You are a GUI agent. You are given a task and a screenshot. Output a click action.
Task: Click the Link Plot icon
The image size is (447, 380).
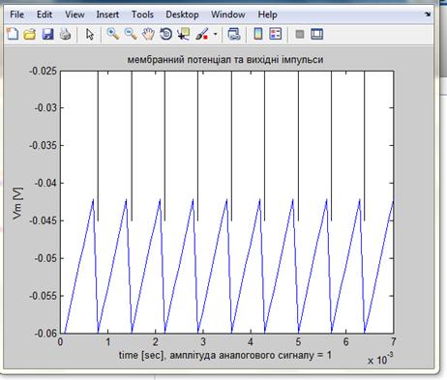pos(234,34)
